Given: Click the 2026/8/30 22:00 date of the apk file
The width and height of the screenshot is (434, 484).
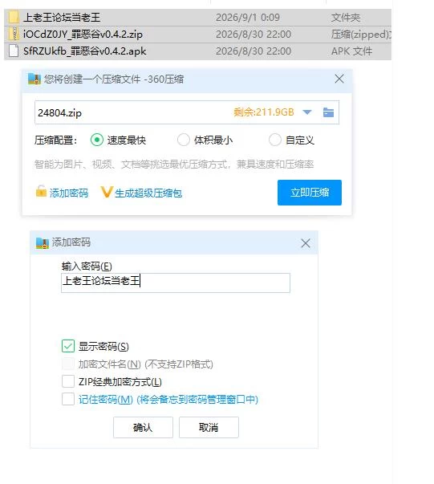Looking at the screenshot, I should tap(254, 51).
